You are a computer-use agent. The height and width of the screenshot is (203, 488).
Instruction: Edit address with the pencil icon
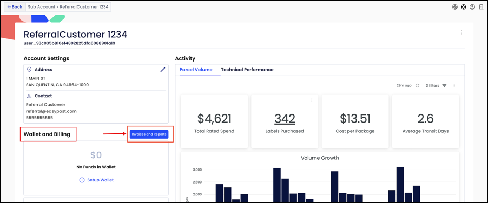pos(162,70)
